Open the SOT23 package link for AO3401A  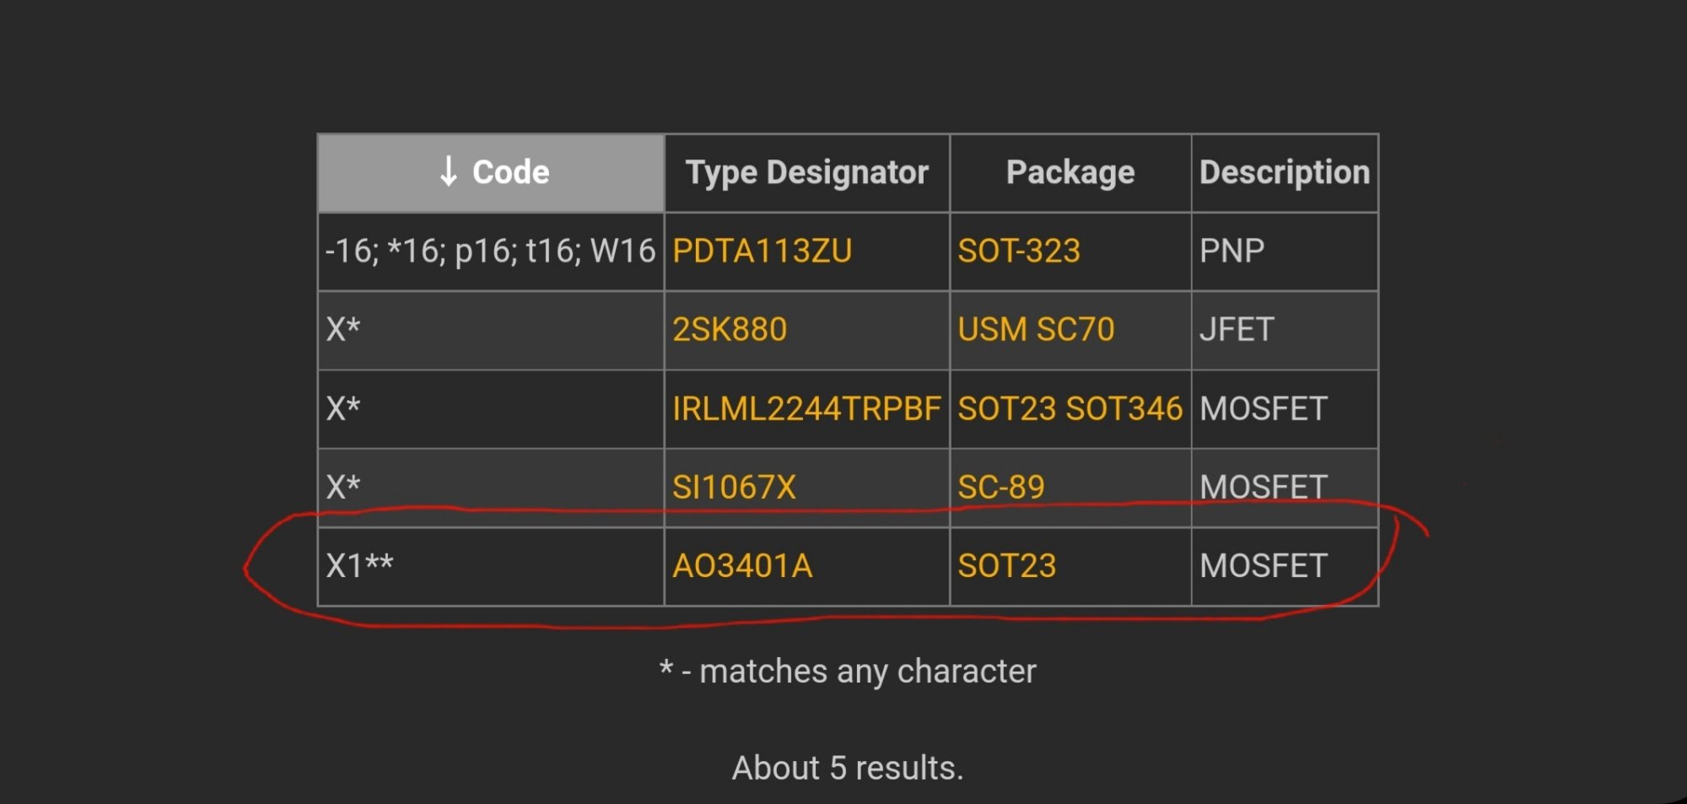point(1006,566)
